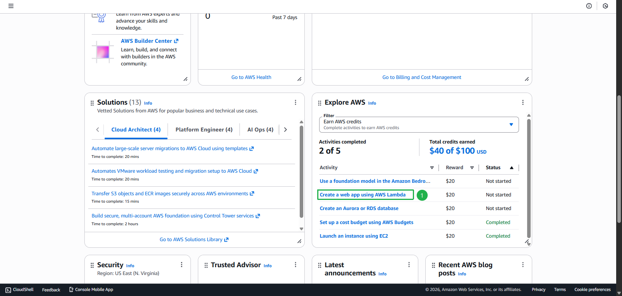622x296 pixels.
Task: Go to Billing and Cost Management
Action: click(421, 77)
